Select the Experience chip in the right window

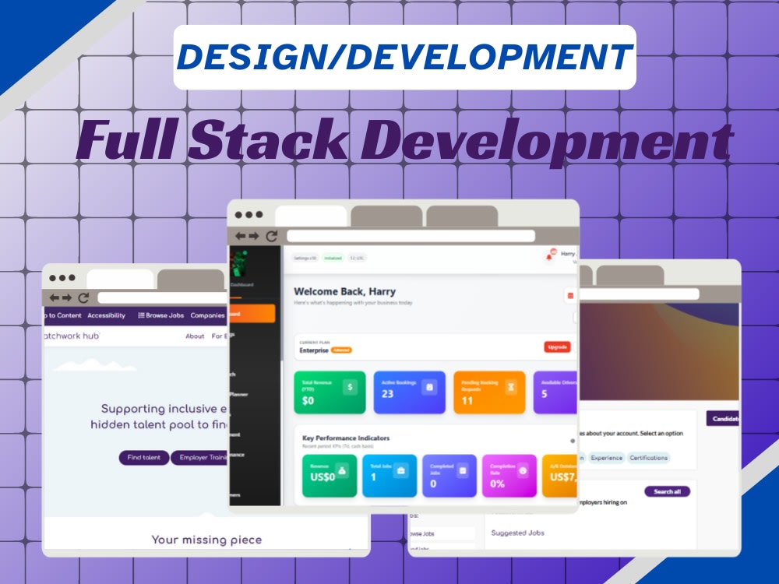pyautogui.click(x=607, y=458)
